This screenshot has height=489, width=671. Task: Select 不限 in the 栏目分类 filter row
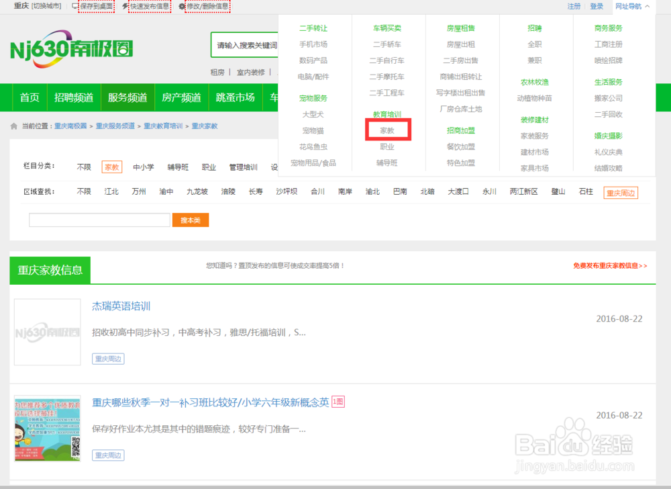coord(83,167)
